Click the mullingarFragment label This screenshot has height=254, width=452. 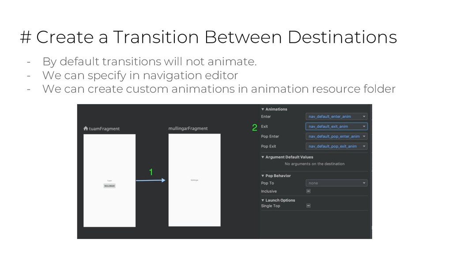click(x=188, y=128)
